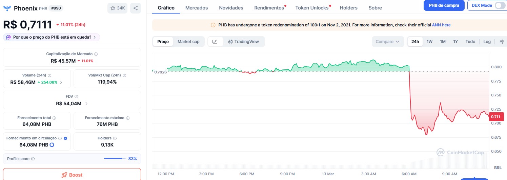Viewport: 507px width, 180px height.
Task: Select the line chart icon
Action: pyautogui.click(x=215, y=42)
